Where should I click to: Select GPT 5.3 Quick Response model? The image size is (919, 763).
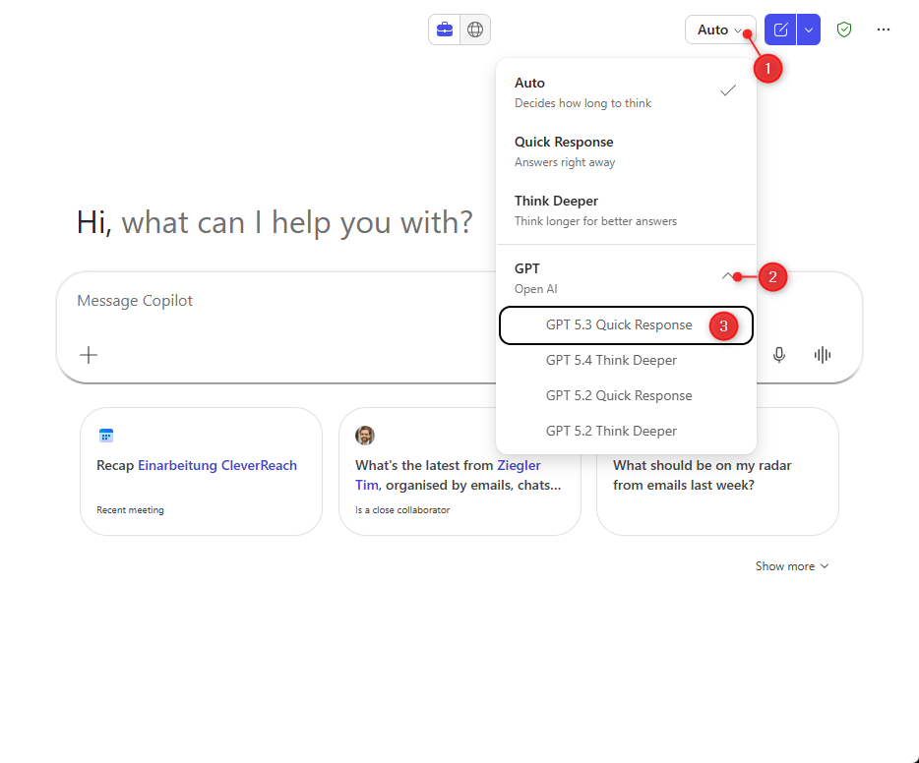click(x=619, y=325)
